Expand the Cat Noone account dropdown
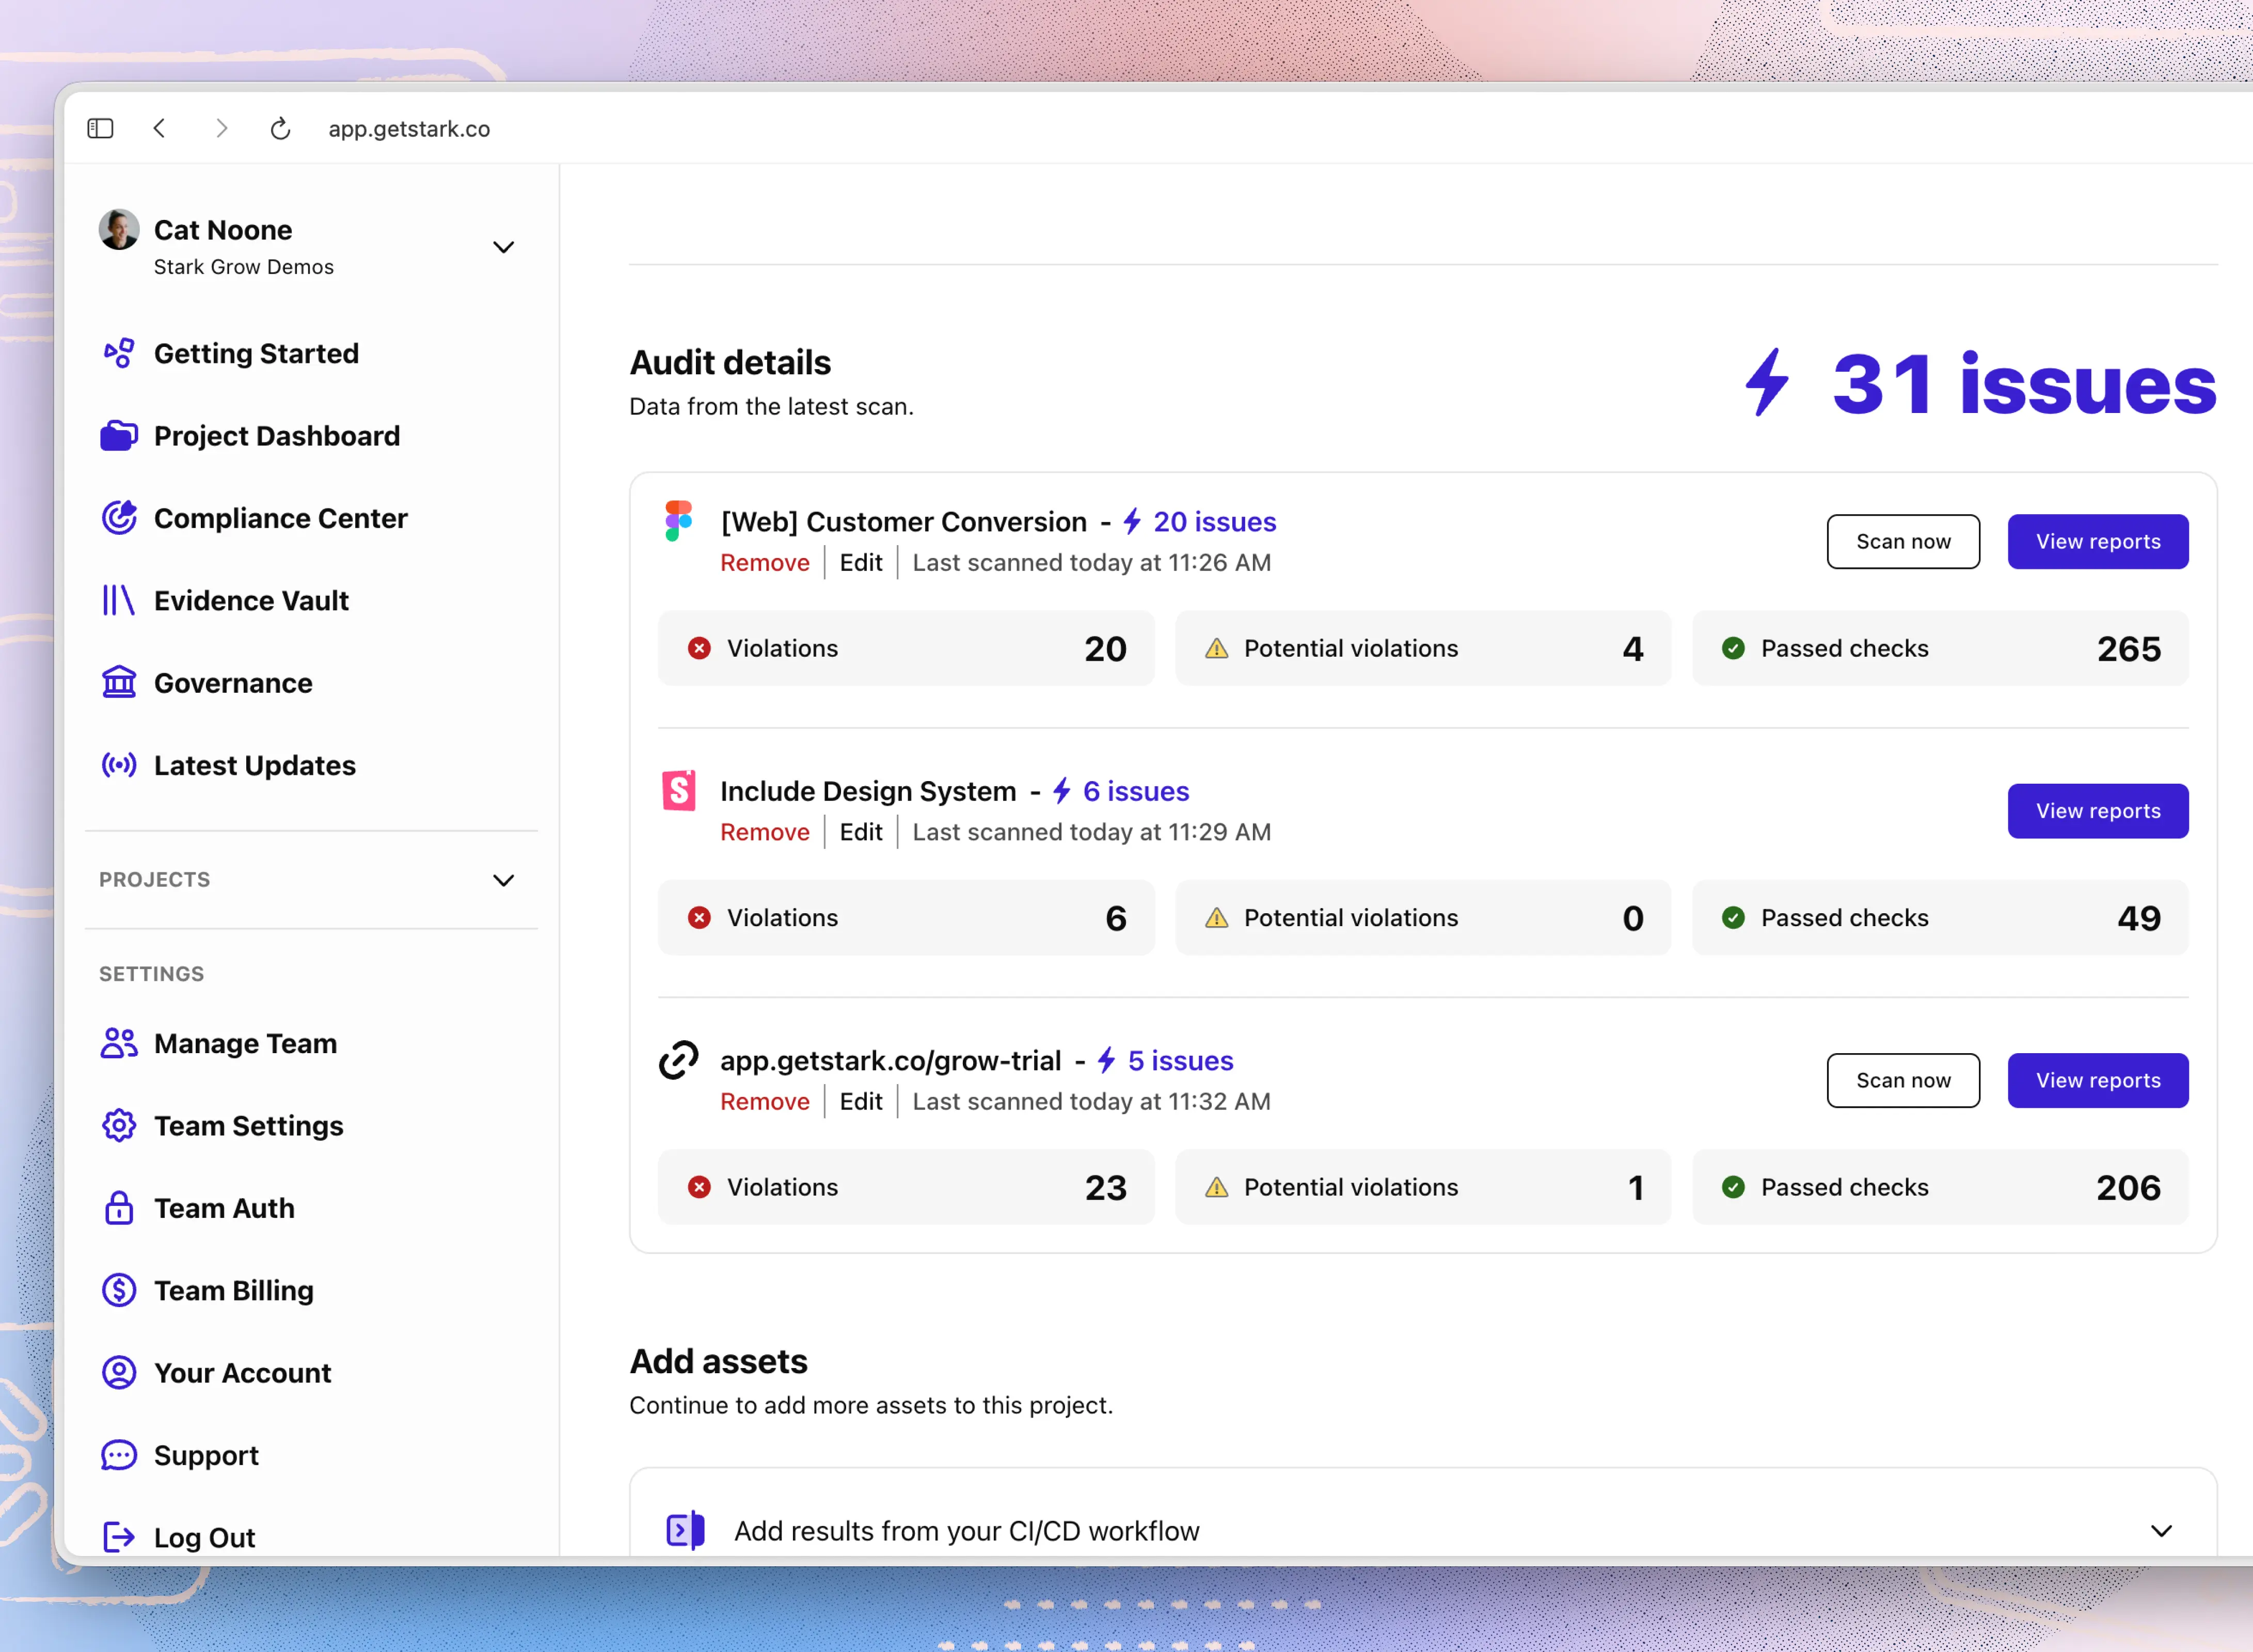Image resolution: width=2253 pixels, height=1652 pixels. pyautogui.click(x=503, y=247)
